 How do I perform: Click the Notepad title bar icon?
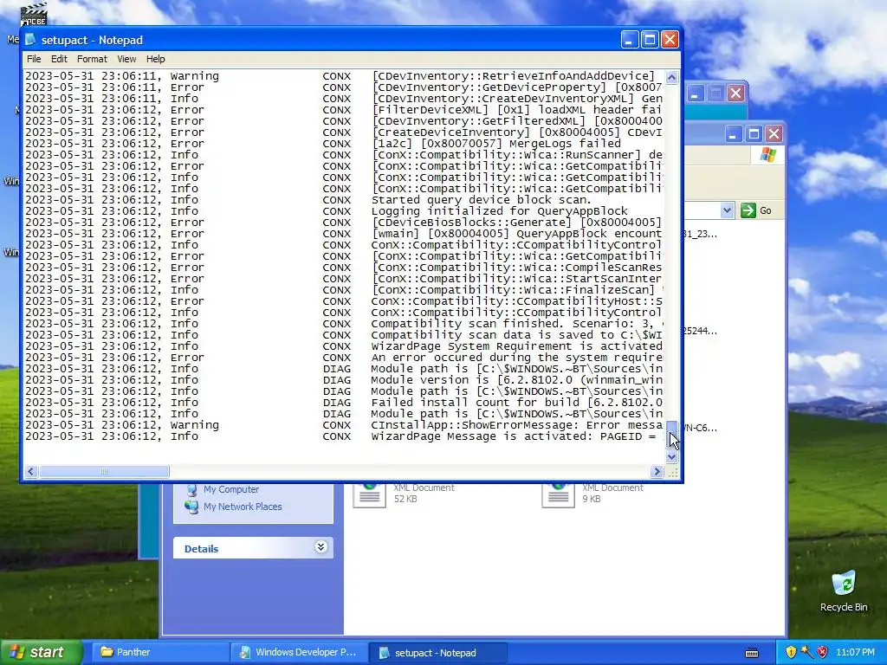click(x=30, y=40)
